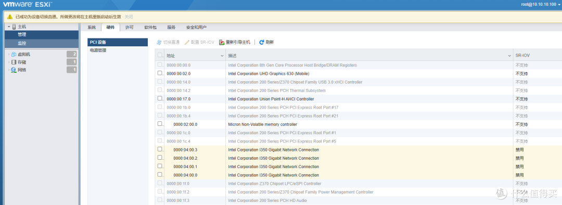Screen dimensions: 562x205
Task: Click SR-IOV status of 0000:04:00.3 row
Action: point(519,150)
